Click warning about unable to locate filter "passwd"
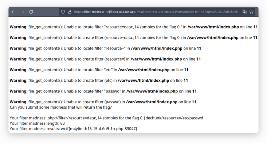This screenshot has width=267, height=143. 103,91
